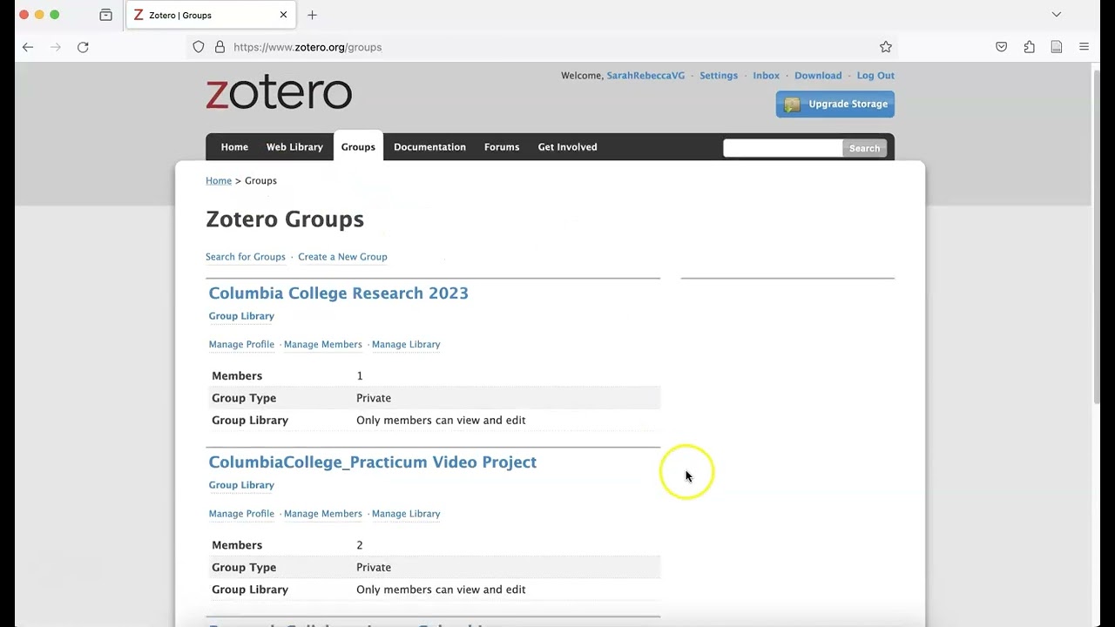Open a new tab with plus icon
Image resolution: width=1115 pixels, height=627 pixels.
point(312,15)
